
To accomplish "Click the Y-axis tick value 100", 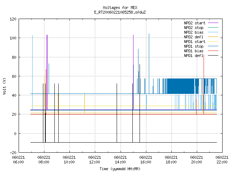I will pyautogui.click(x=13, y=38).
